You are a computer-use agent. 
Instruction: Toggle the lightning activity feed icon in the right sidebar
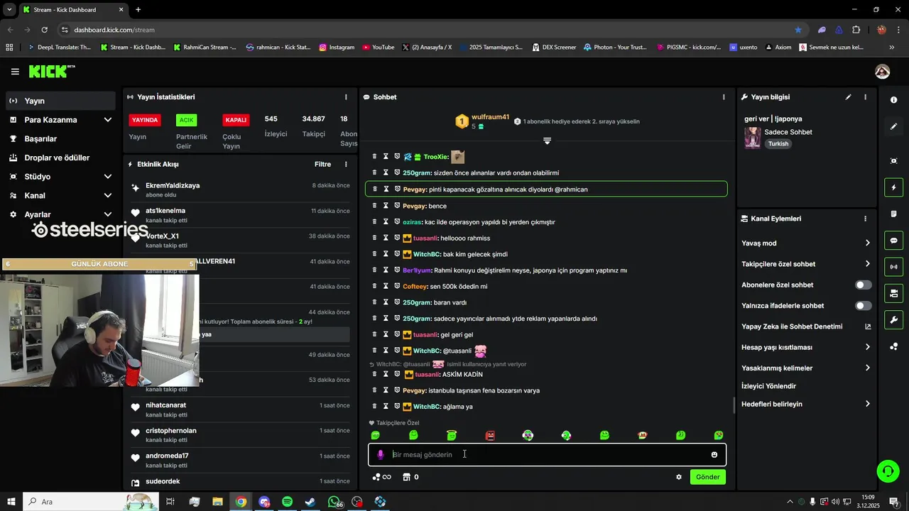pyautogui.click(x=893, y=187)
